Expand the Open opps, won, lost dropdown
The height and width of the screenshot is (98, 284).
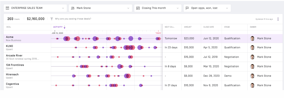point(207,8)
